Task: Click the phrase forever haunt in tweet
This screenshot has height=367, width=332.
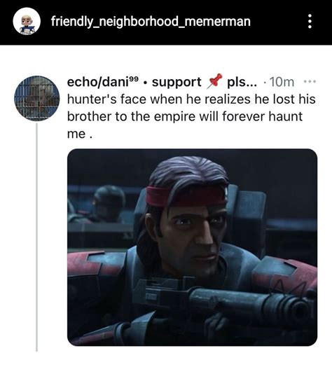Action: coord(262,116)
